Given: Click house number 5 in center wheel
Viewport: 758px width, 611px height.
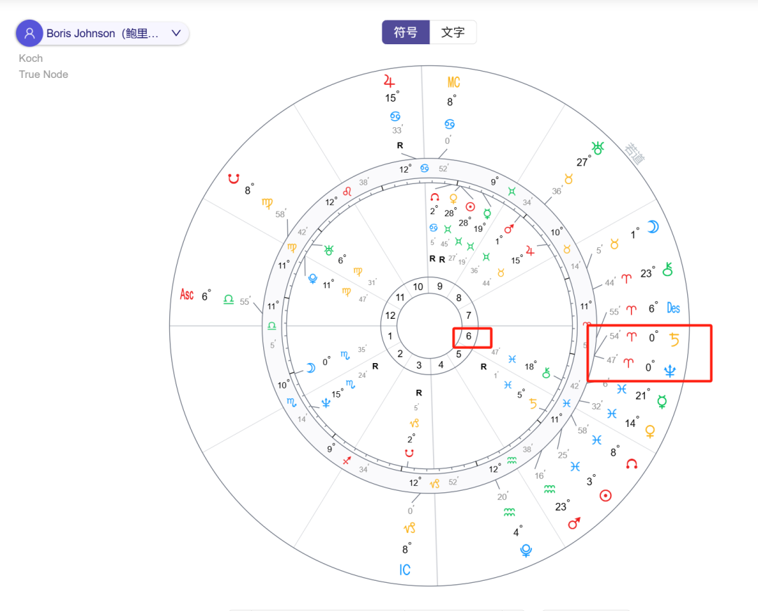Looking at the screenshot, I should [459, 354].
